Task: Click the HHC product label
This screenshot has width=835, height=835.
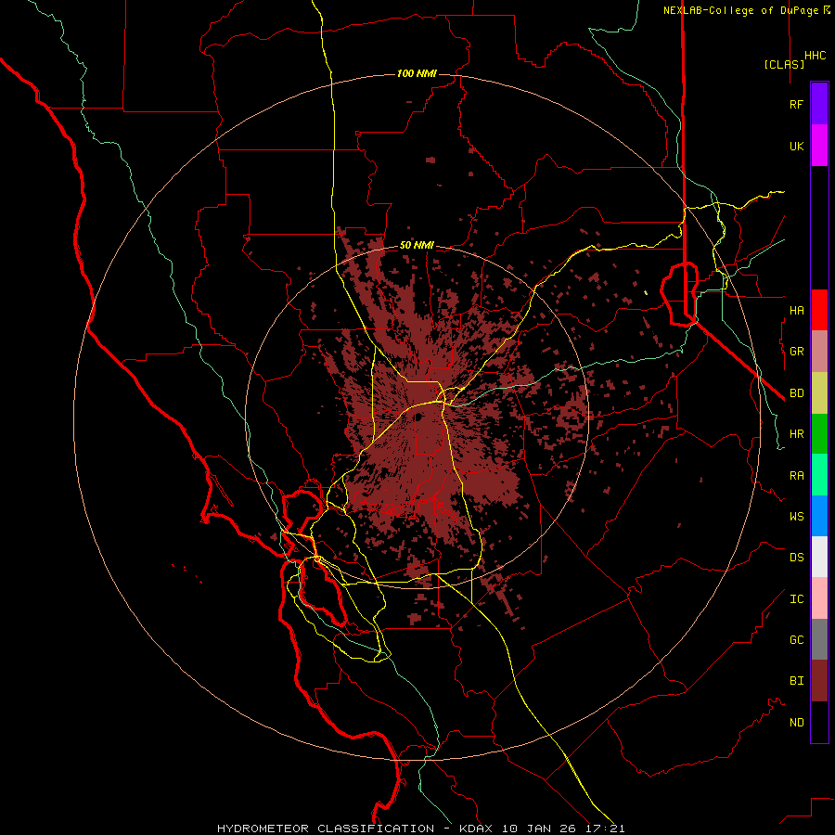Action: (815, 56)
